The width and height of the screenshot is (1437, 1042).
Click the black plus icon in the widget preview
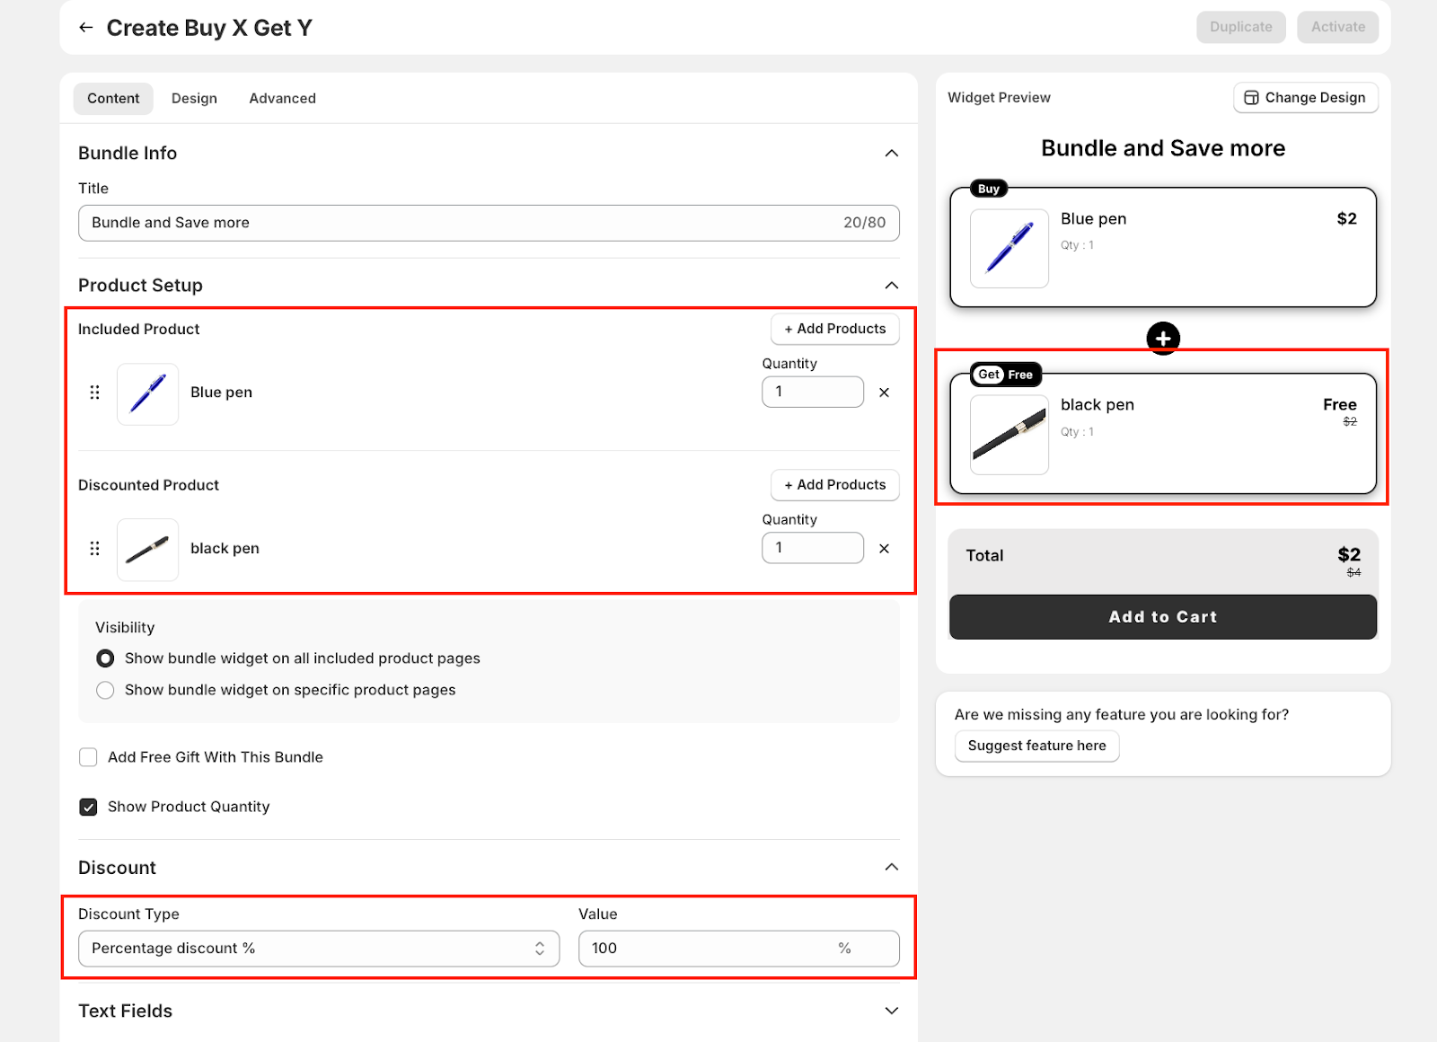pos(1163,339)
